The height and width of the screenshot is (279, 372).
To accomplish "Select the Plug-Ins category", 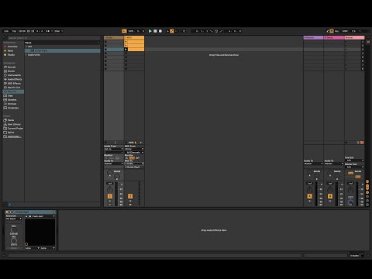I will point(13,91).
